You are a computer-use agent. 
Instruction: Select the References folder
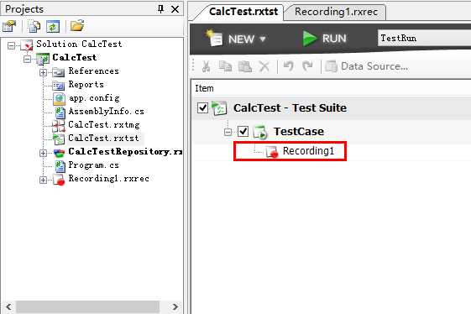tap(94, 71)
